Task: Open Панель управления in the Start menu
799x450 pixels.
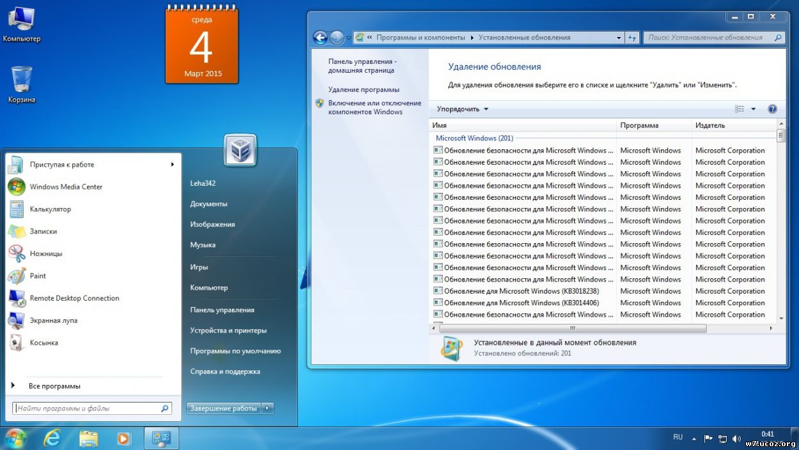Action: pyautogui.click(x=222, y=310)
